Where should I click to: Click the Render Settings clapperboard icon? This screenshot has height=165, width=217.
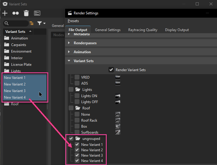click(70, 13)
